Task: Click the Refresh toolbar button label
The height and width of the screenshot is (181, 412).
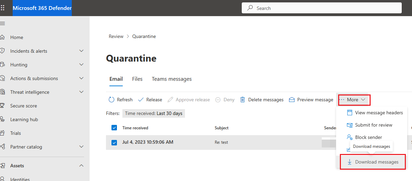Action: coord(124,100)
